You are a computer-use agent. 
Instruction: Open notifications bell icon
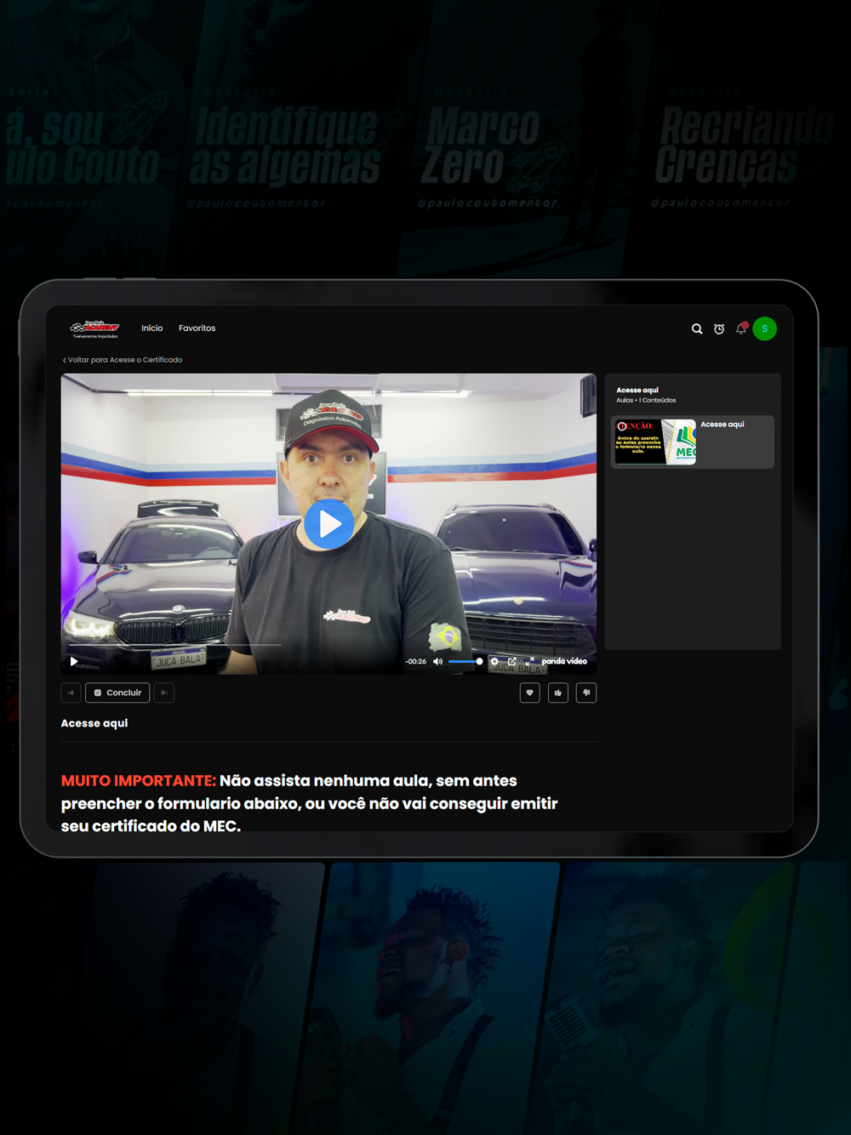(x=741, y=328)
